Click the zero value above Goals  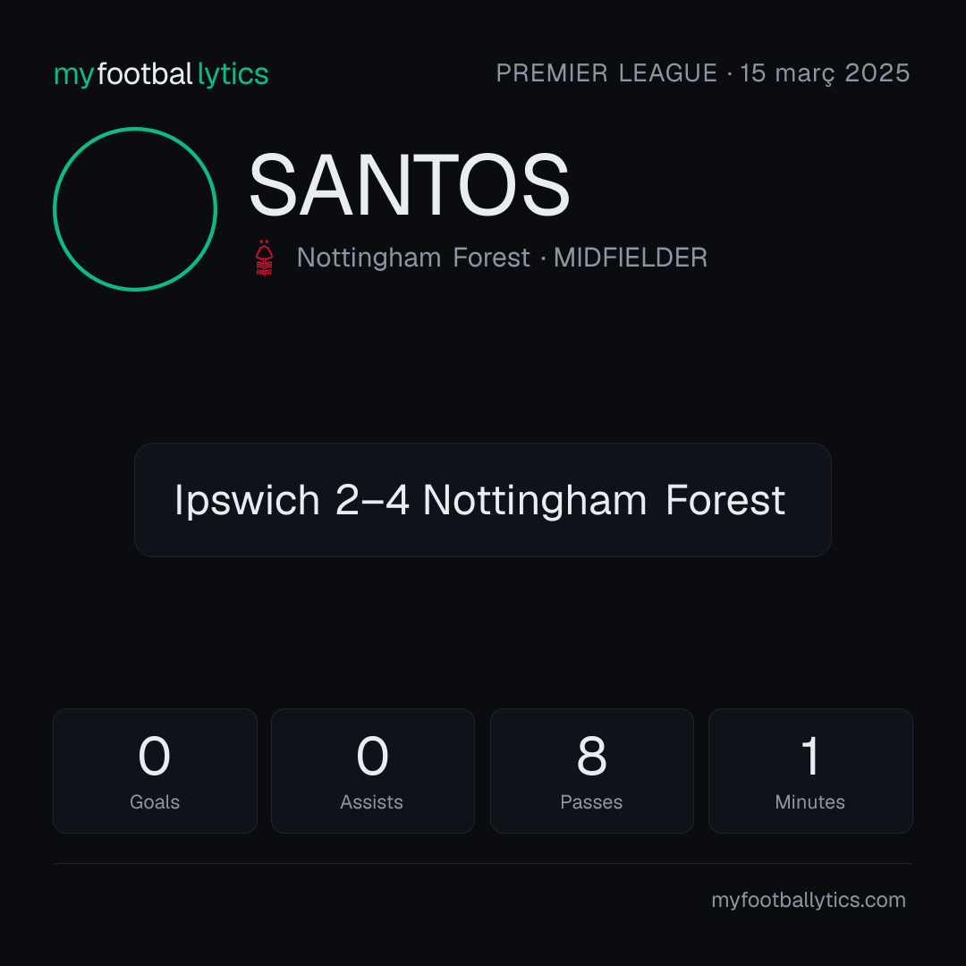(154, 756)
